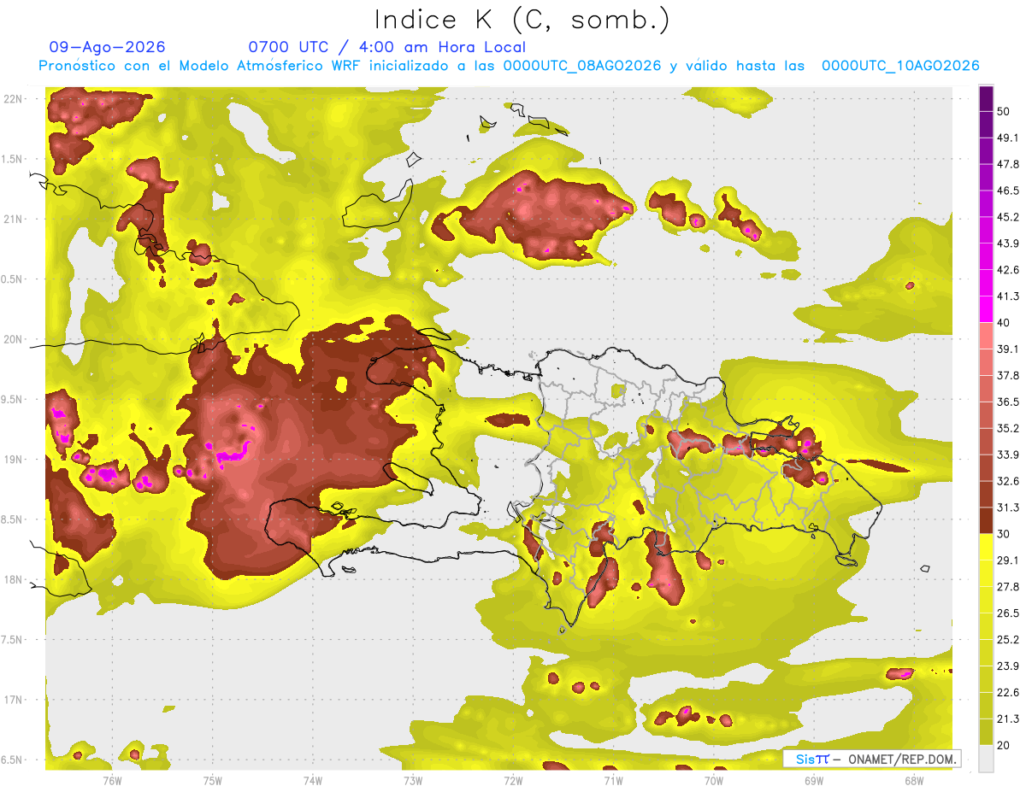Click the longitude axis label "70W"
Screen dimensions: 1026x792
[x=714, y=782]
